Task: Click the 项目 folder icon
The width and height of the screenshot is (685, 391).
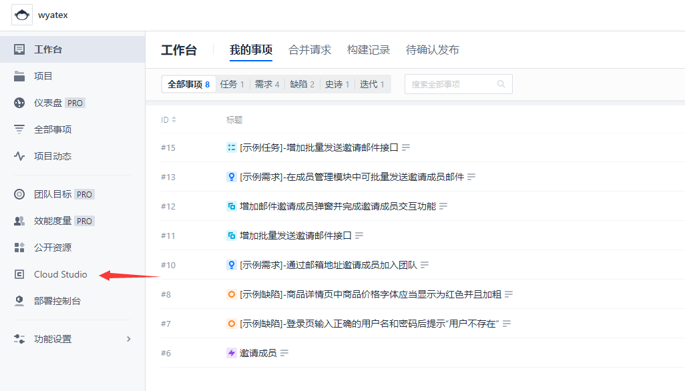Action: pos(19,76)
